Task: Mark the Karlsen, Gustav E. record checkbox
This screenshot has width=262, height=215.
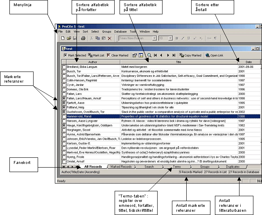Action: coord(64,143)
